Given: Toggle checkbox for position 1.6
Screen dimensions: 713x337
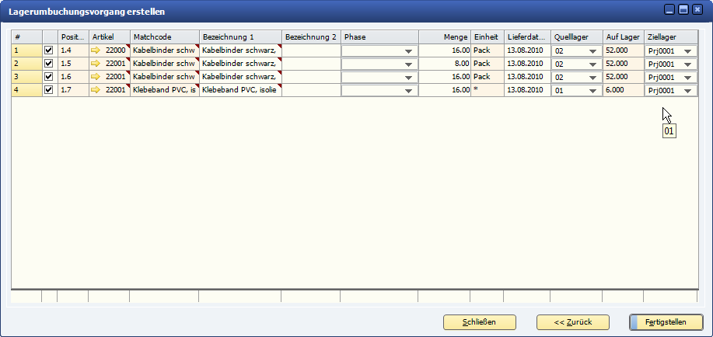Looking at the screenshot, I should point(49,77).
